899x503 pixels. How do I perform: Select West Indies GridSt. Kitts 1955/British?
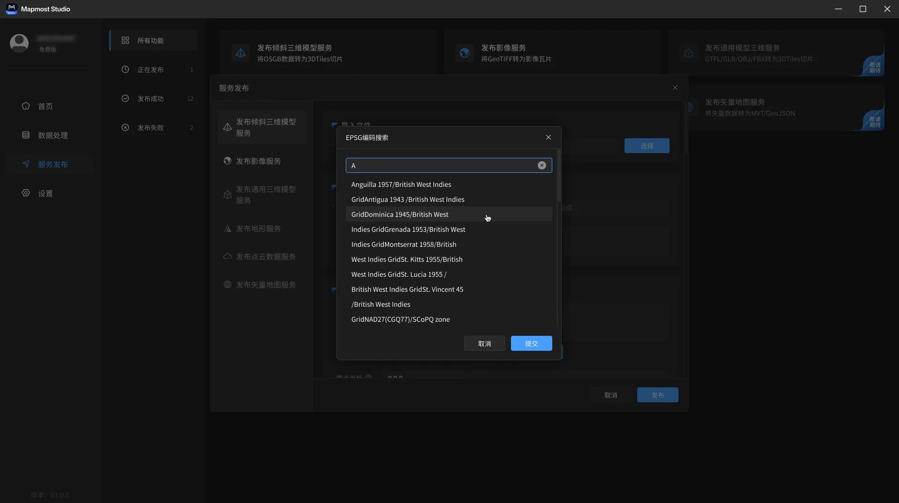(x=449, y=259)
